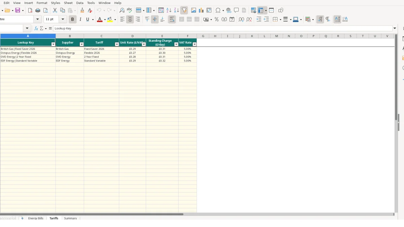Viewport: 404px width, 227px height.
Task: Click the Clone Formatting paintbrush
Action: (x=82, y=10)
